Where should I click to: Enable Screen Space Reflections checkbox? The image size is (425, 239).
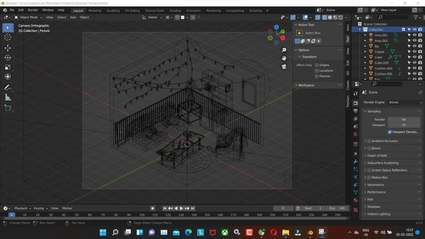pyautogui.click(x=369, y=170)
